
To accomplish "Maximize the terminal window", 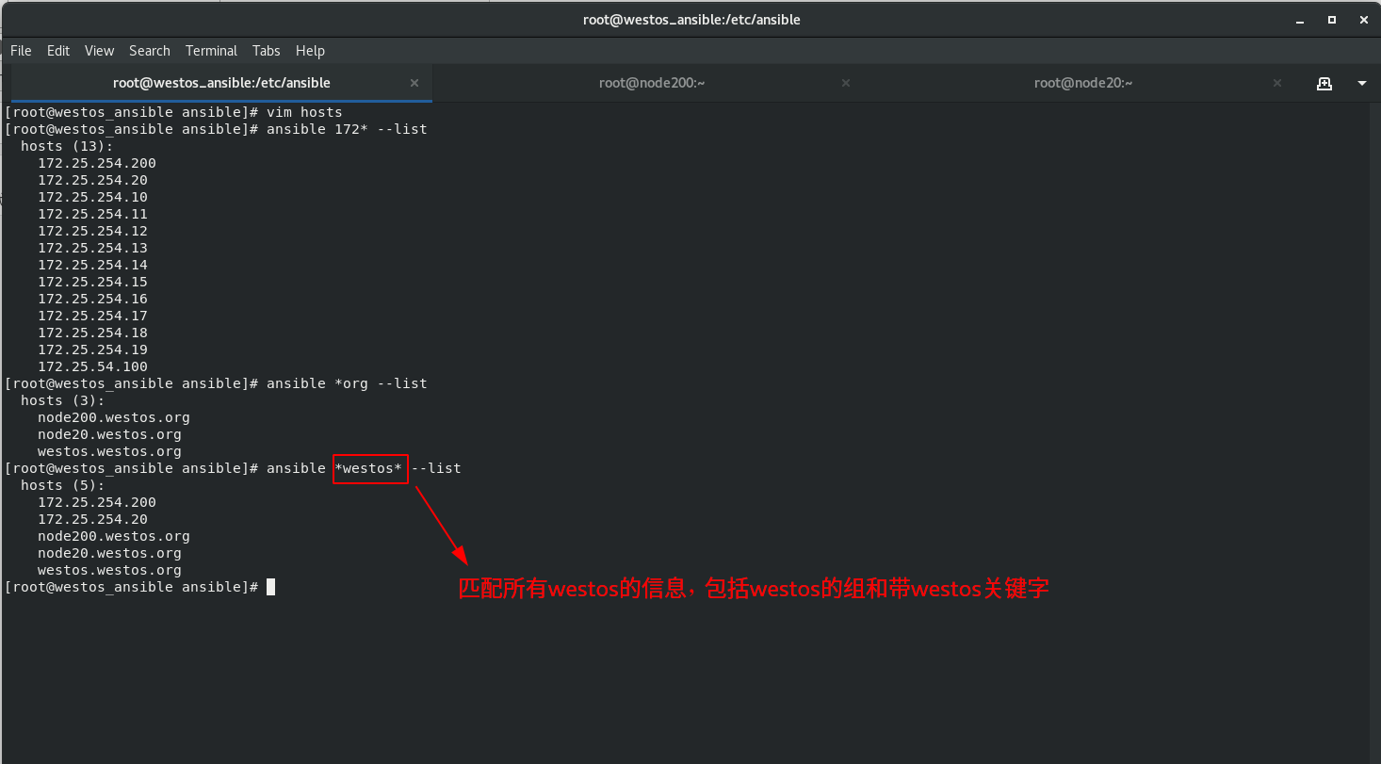I will (x=1332, y=19).
